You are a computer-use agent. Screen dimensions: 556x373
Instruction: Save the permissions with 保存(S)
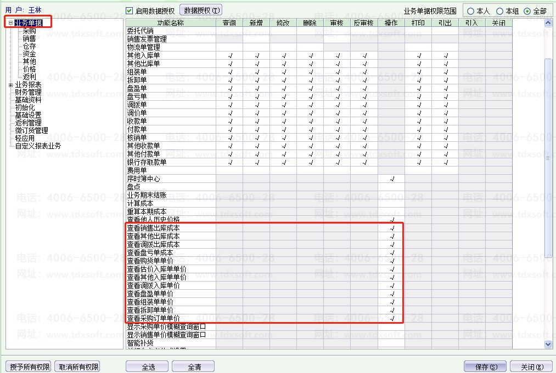coord(485,366)
